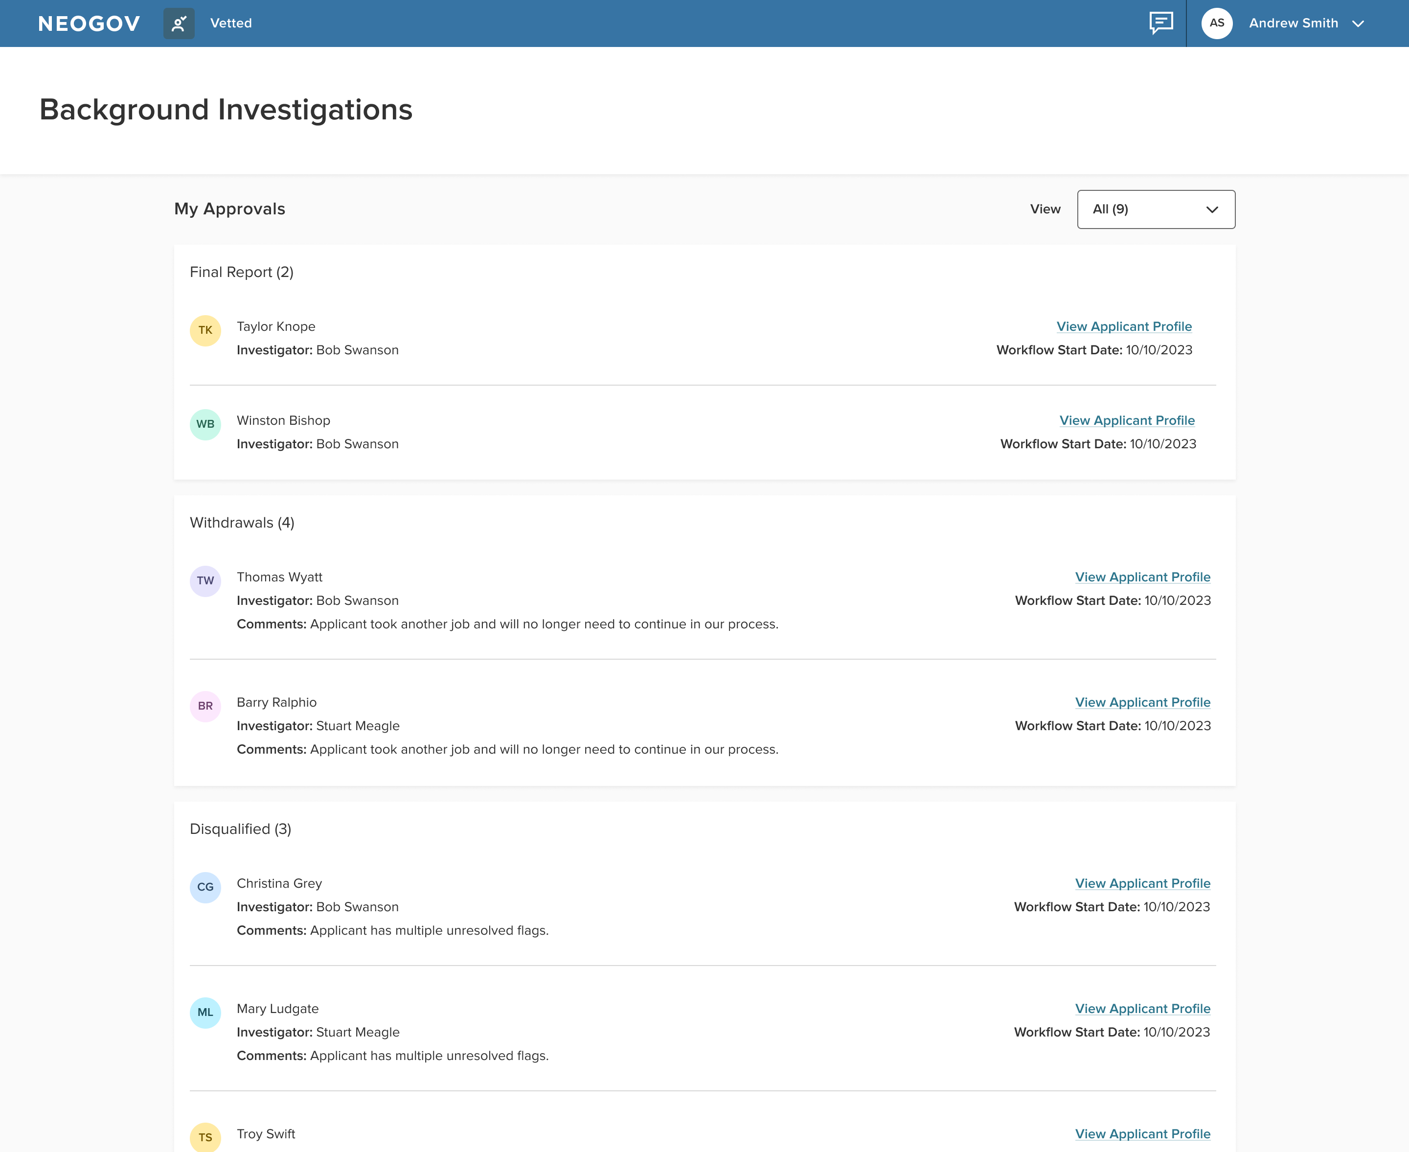Open Andrew Smith user menu name
Screen dimensions: 1409x1152
(x=1293, y=23)
